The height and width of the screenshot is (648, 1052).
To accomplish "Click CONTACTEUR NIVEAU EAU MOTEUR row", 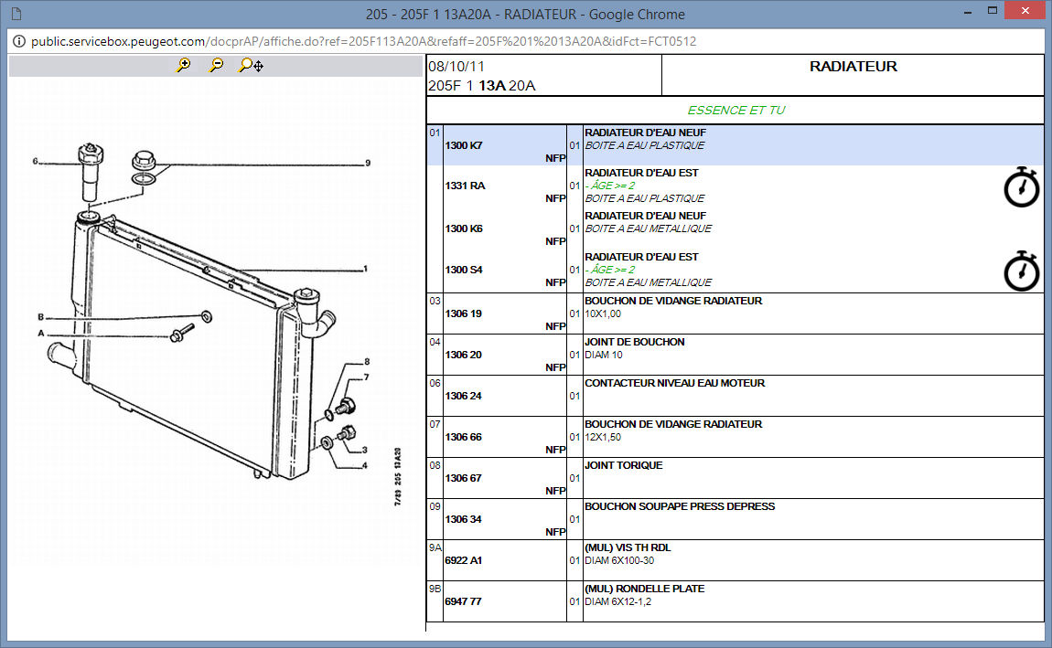I will coord(674,383).
